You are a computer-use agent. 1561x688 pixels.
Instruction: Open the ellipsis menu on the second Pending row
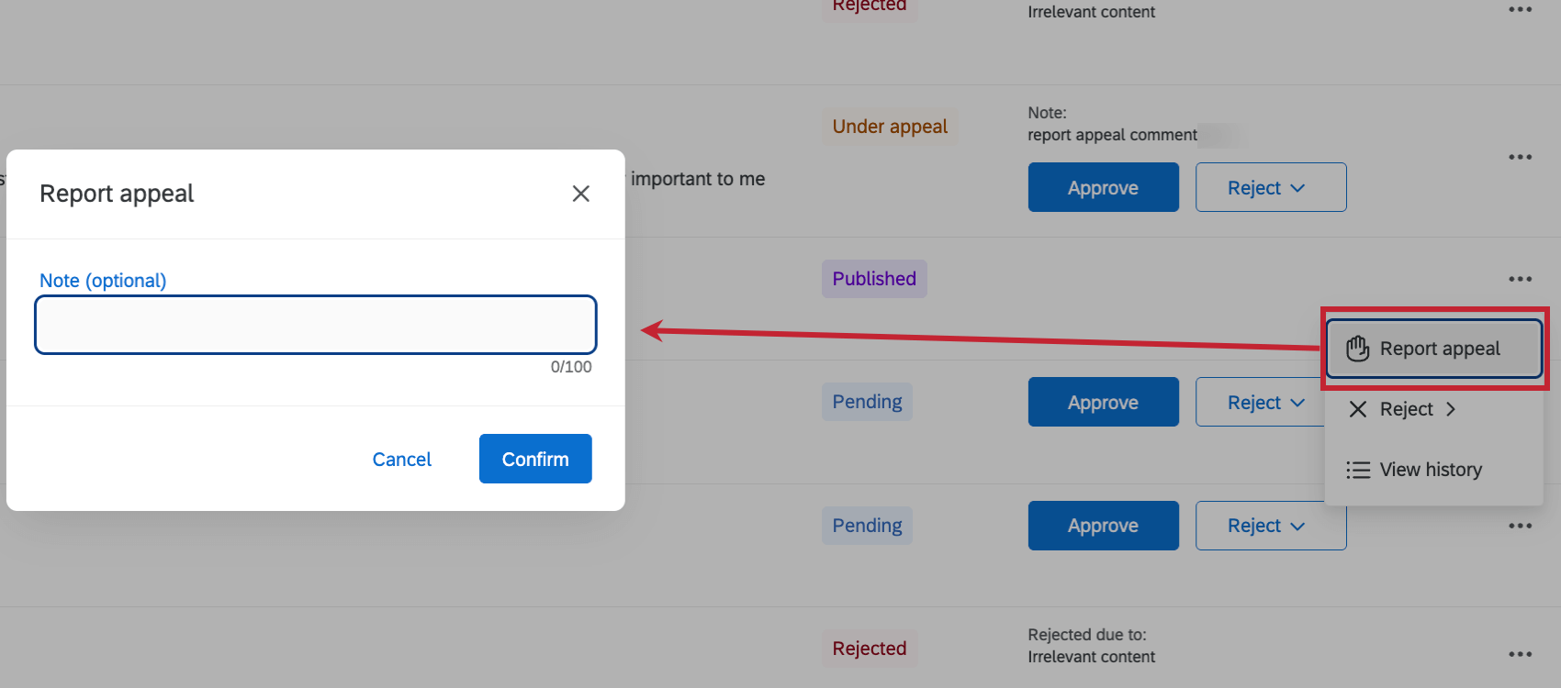point(1520,525)
